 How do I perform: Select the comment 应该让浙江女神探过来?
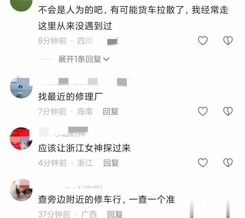(84, 148)
